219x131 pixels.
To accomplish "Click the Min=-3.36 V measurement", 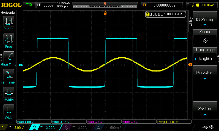I will click(x=69, y=122).
